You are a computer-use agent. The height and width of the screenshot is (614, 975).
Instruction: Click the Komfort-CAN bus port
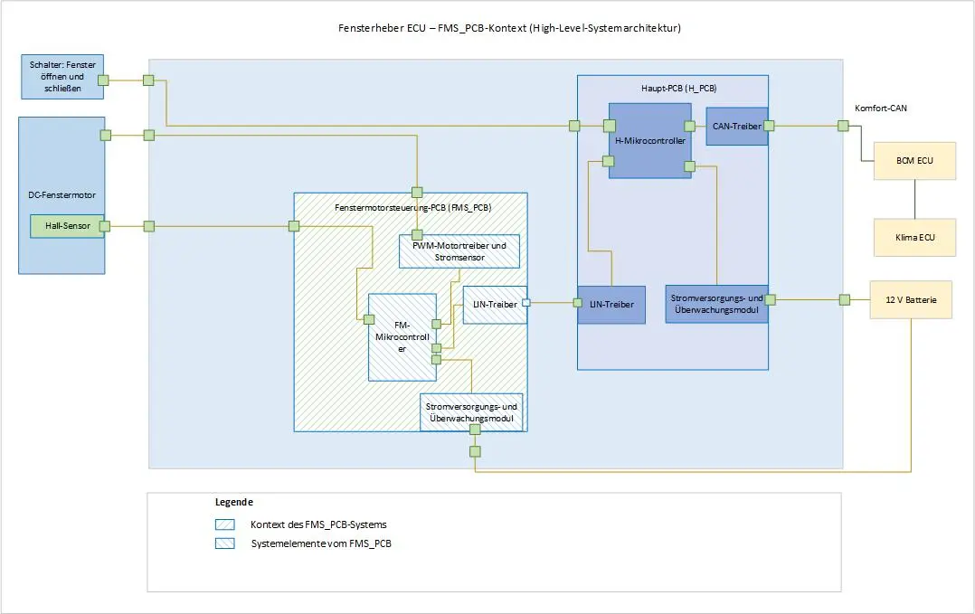coord(843,127)
